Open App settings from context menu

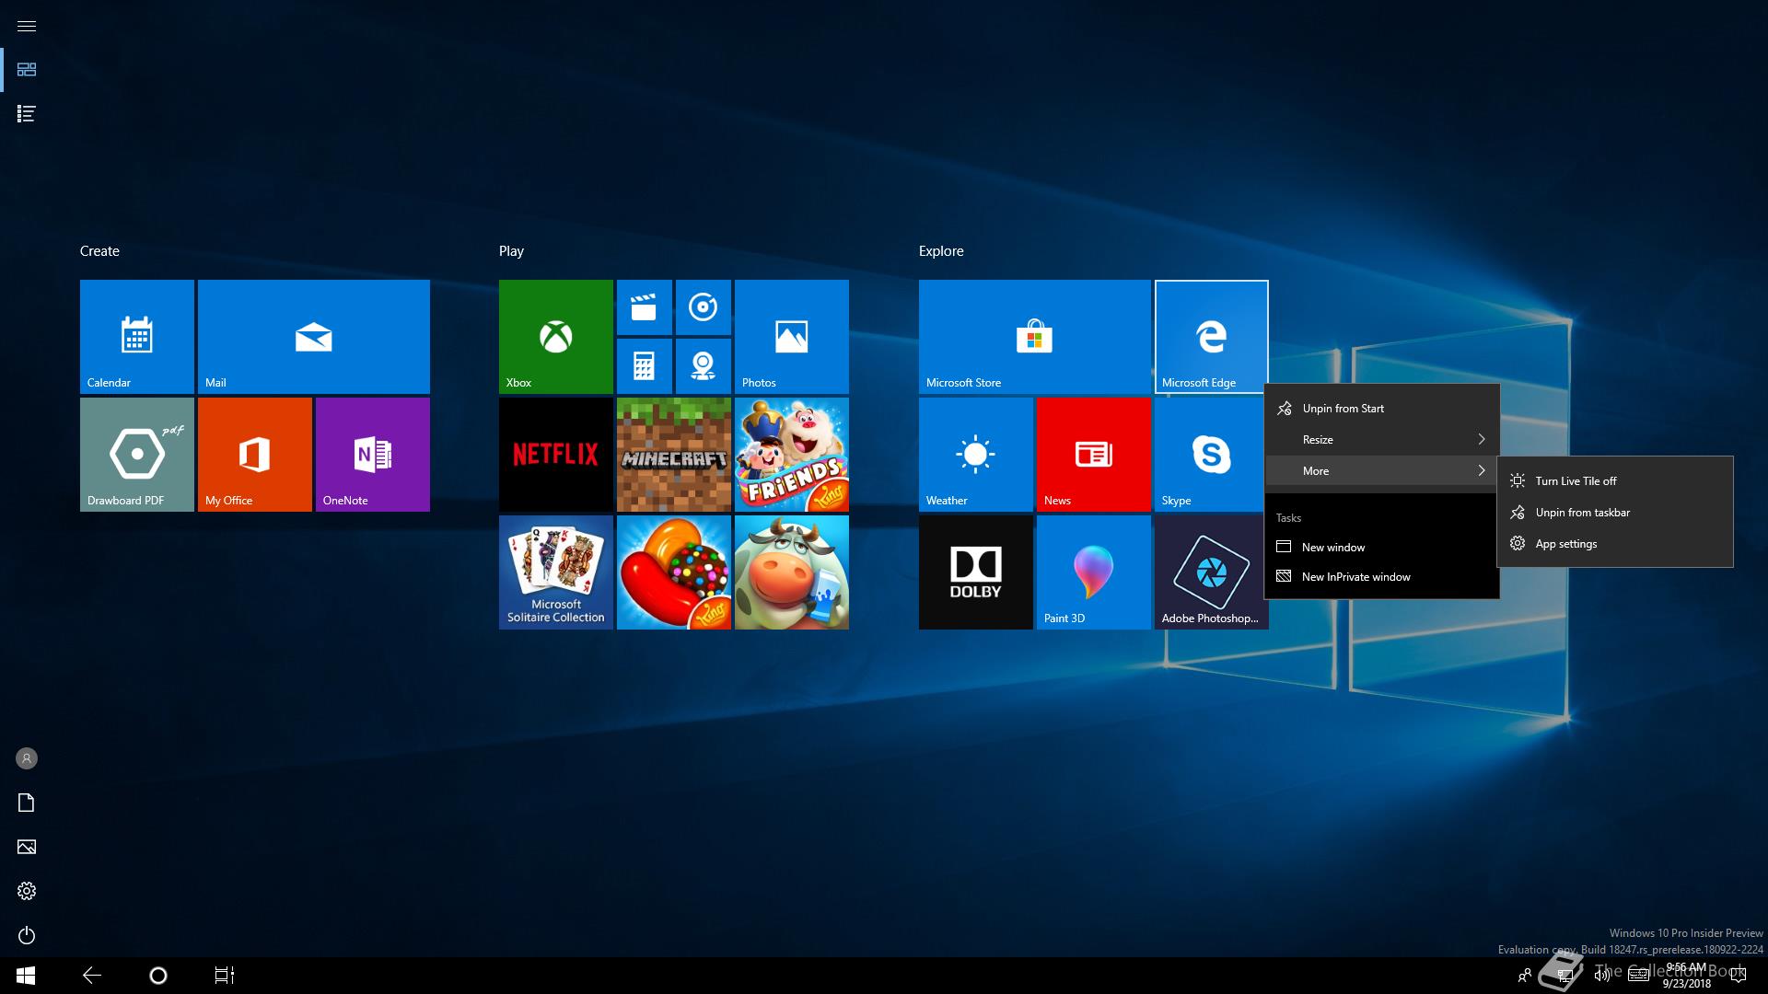(x=1615, y=544)
